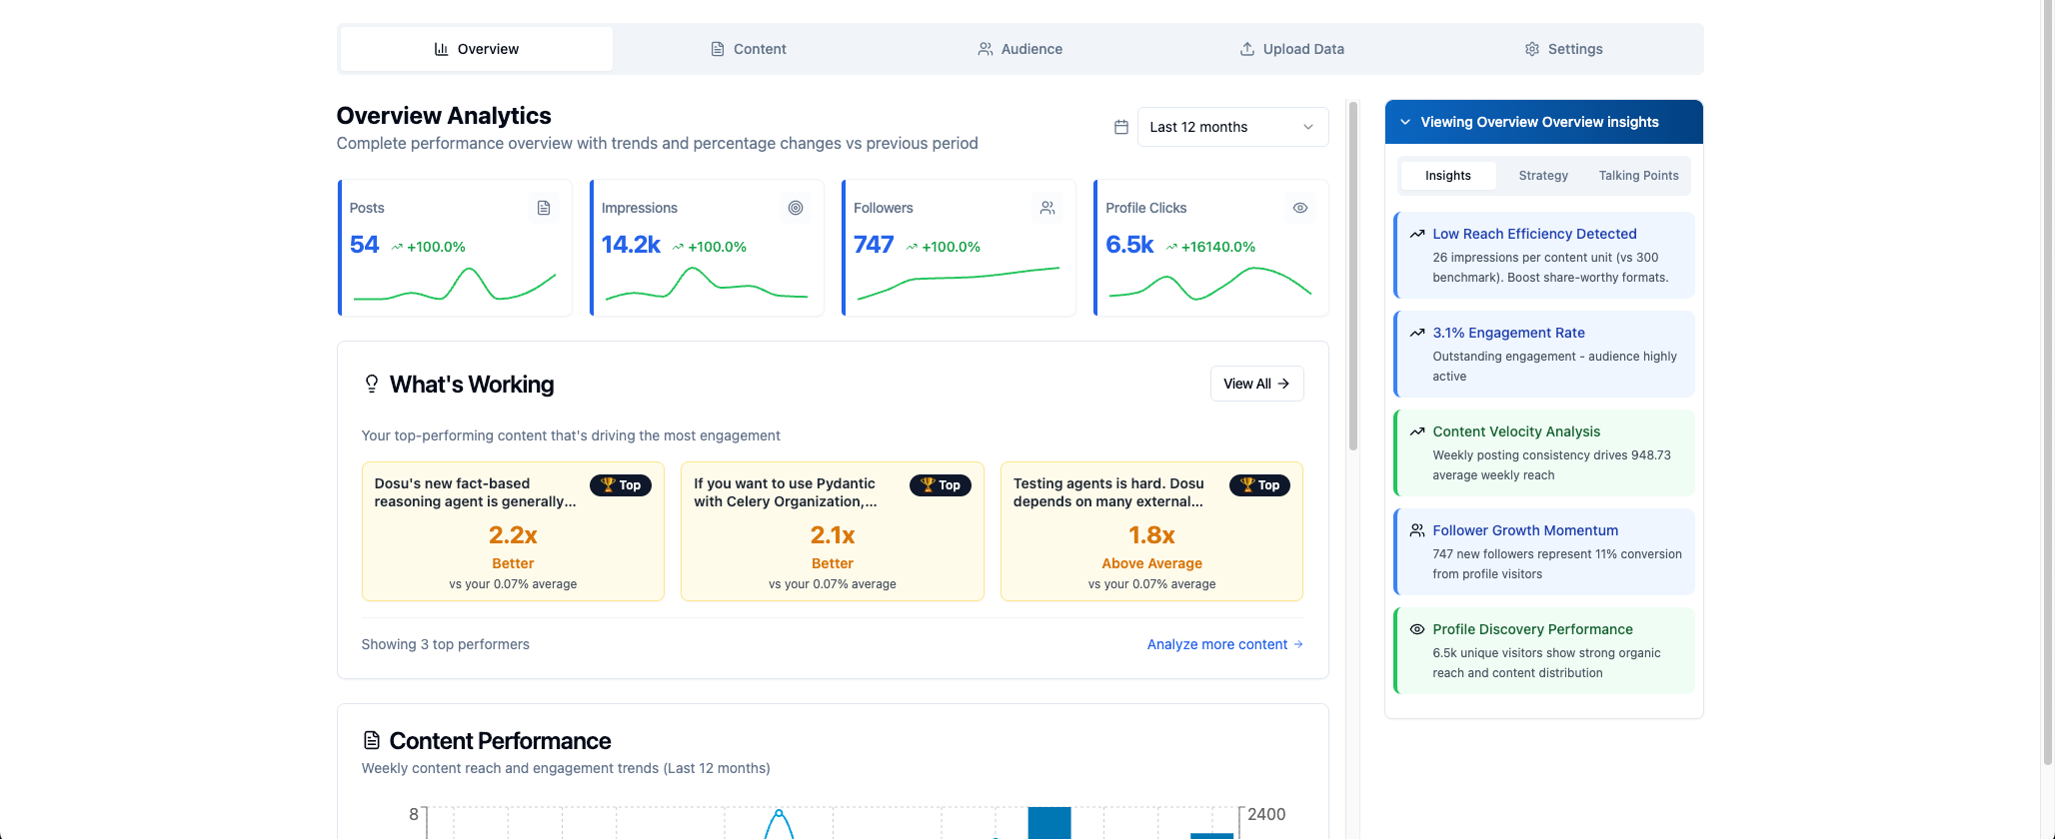Click the Profile Clicks sparkline chart
This screenshot has height=839, width=2055.
click(x=1210, y=285)
